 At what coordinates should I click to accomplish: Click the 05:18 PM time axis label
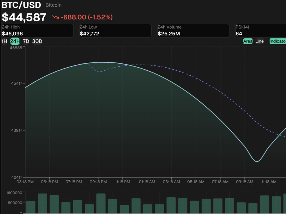tap(49, 182)
